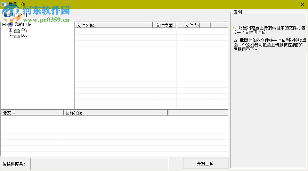
Task: Click the 目标终端 column header
Action: pos(115,113)
